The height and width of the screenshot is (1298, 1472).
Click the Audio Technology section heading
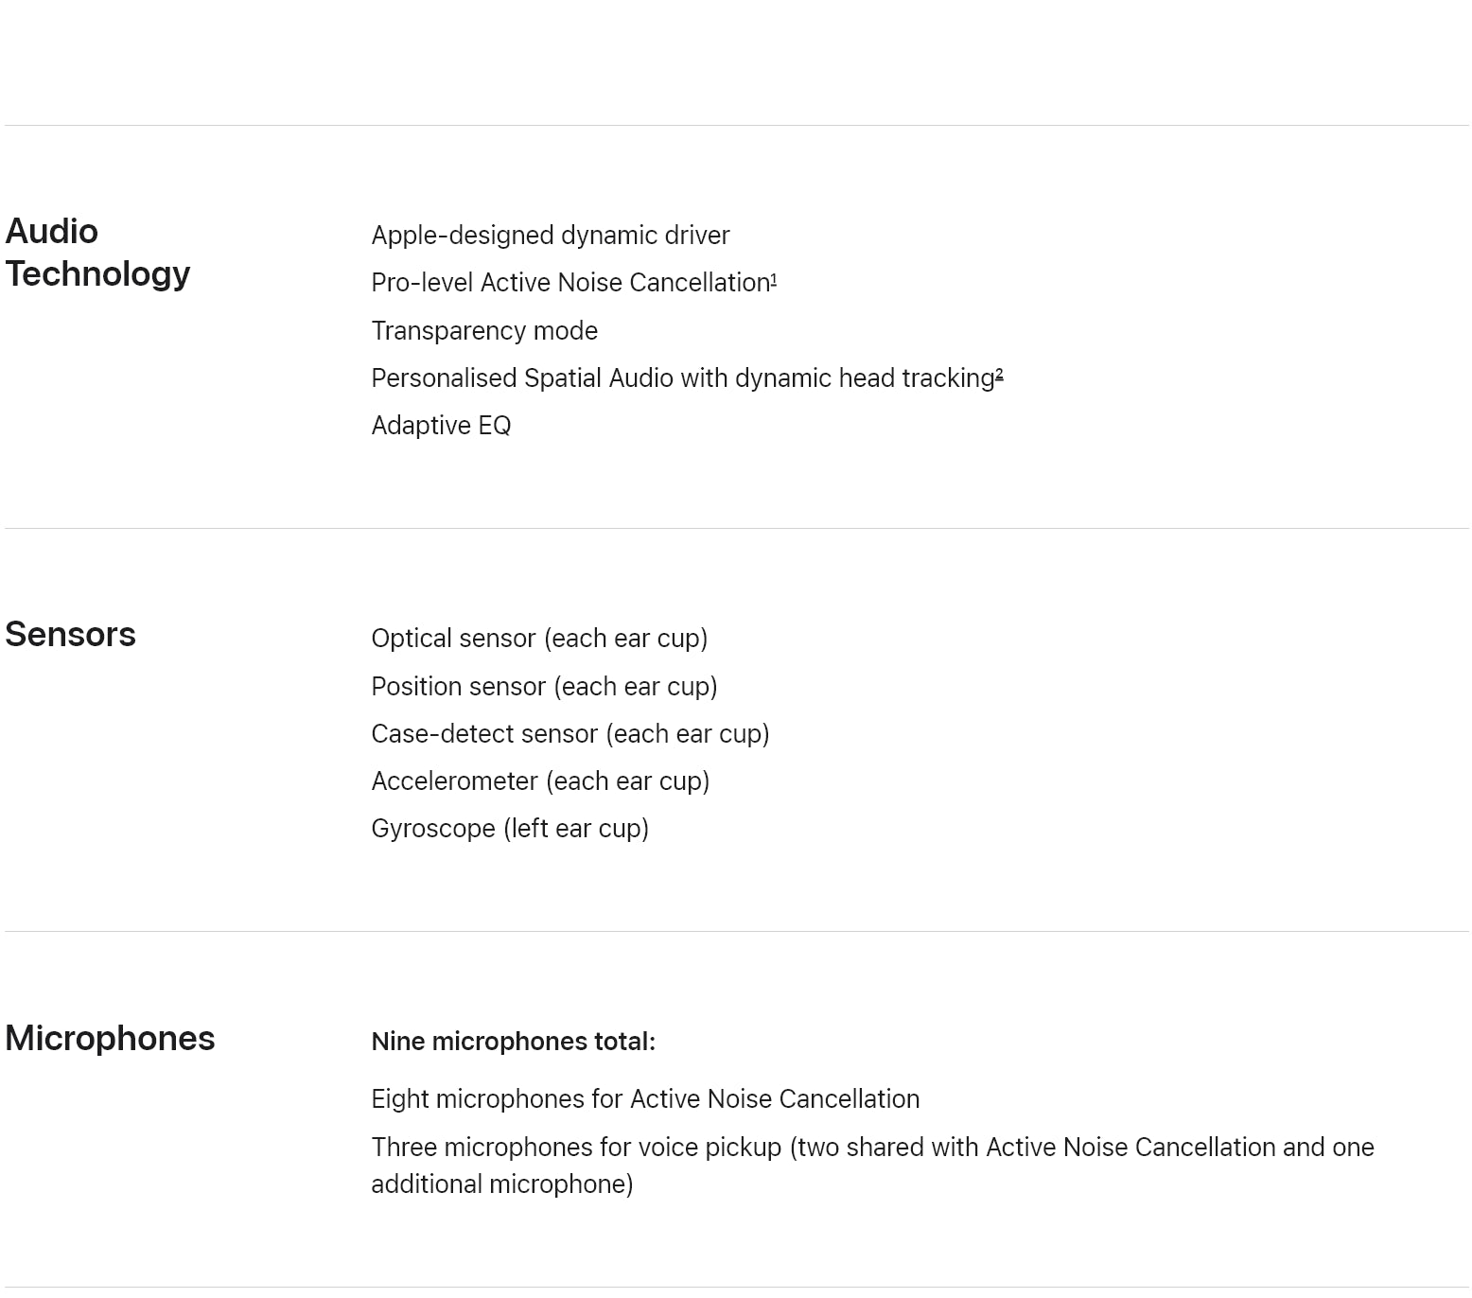click(x=97, y=253)
